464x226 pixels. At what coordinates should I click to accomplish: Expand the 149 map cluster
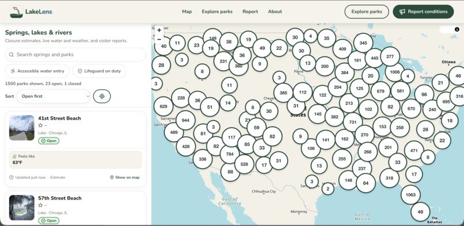click(x=212, y=38)
